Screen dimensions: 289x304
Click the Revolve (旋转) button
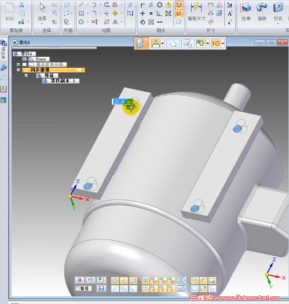[x=262, y=11]
